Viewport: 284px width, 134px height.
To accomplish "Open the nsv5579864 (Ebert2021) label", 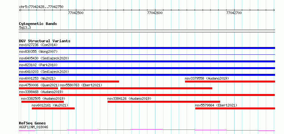I will click(x=216, y=105).
